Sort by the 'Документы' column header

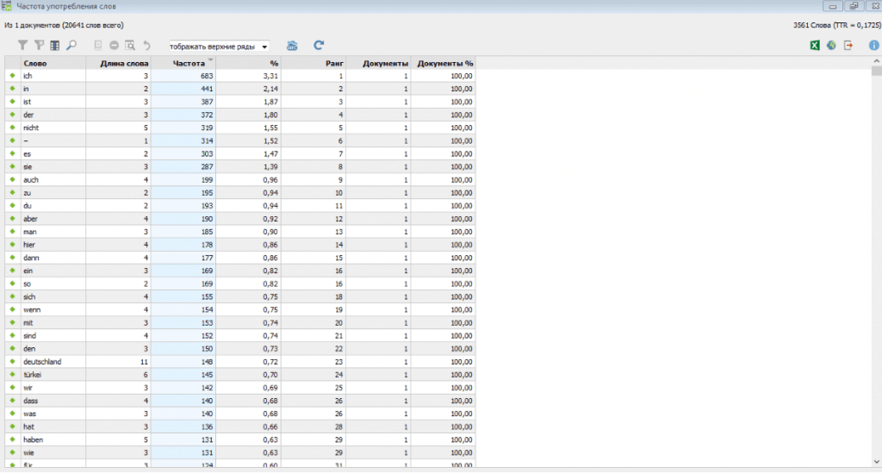pyautogui.click(x=378, y=63)
